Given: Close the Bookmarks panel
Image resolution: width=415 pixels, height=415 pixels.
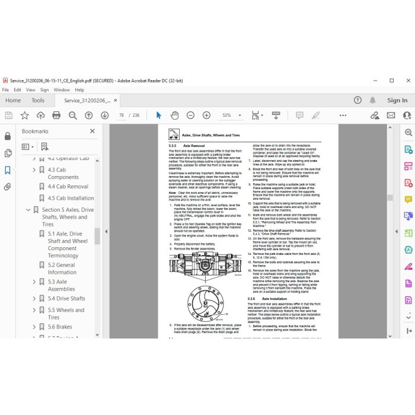Looking at the screenshot, I should tap(92, 131).
